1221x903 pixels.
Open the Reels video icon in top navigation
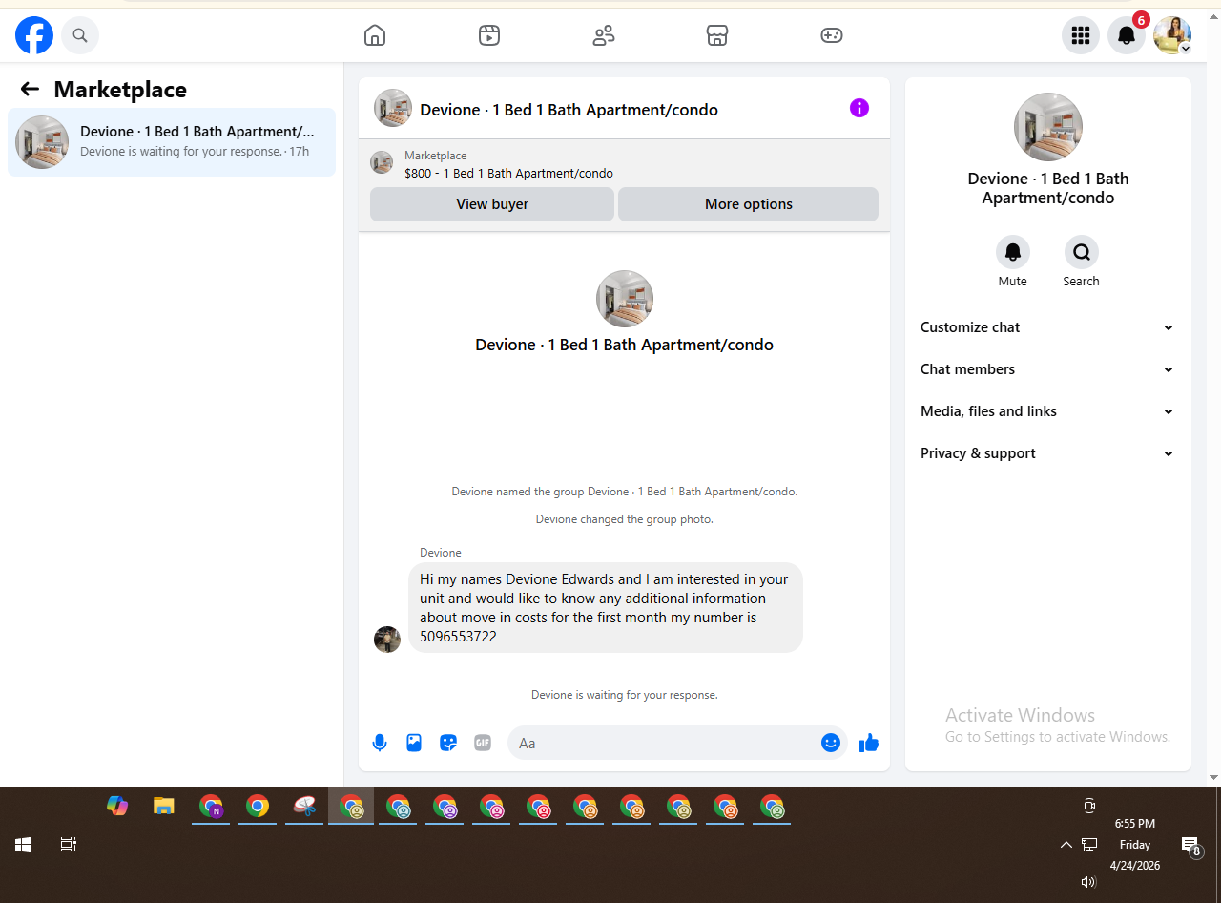pyautogui.click(x=489, y=35)
